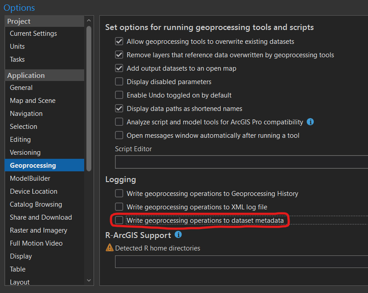
Task: Click info icon next to R-ArcGIS Support
Action: point(178,234)
